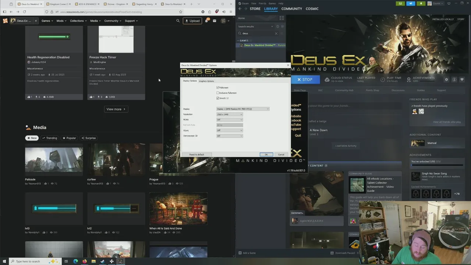Click Add a Game in Steam
This screenshot has height=265, width=471.
click(247, 253)
